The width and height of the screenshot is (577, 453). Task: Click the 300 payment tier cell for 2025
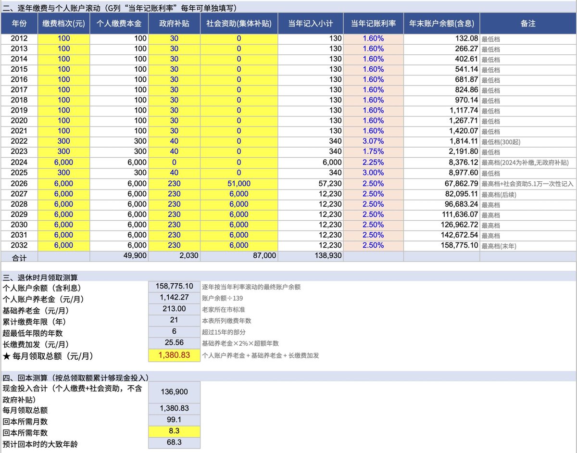click(63, 173)
